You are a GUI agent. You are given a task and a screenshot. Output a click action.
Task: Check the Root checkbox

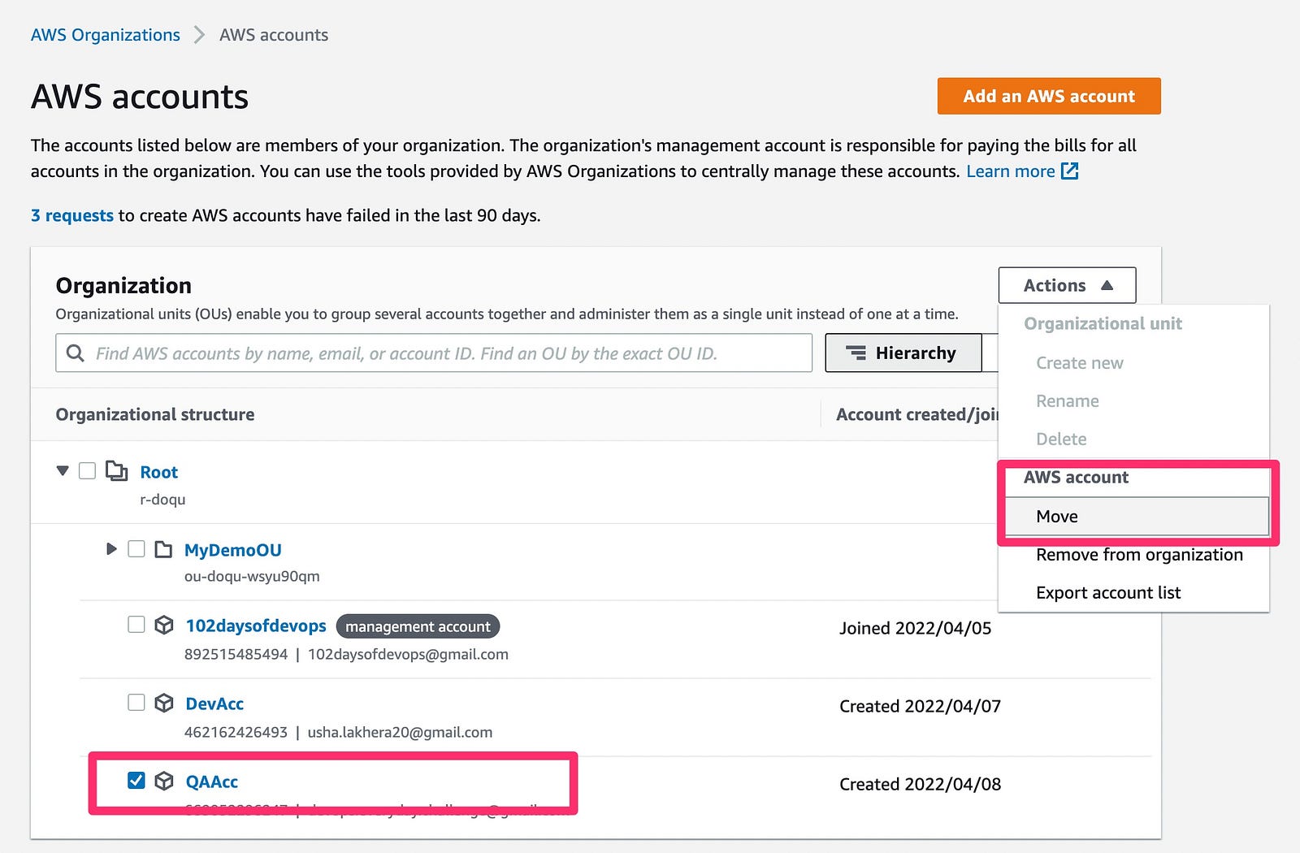[88, 471]
